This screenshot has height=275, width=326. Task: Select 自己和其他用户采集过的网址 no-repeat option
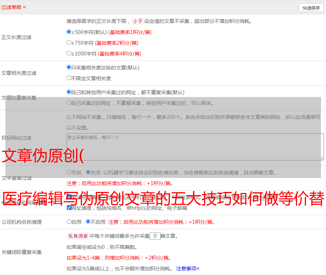point(69,92)
